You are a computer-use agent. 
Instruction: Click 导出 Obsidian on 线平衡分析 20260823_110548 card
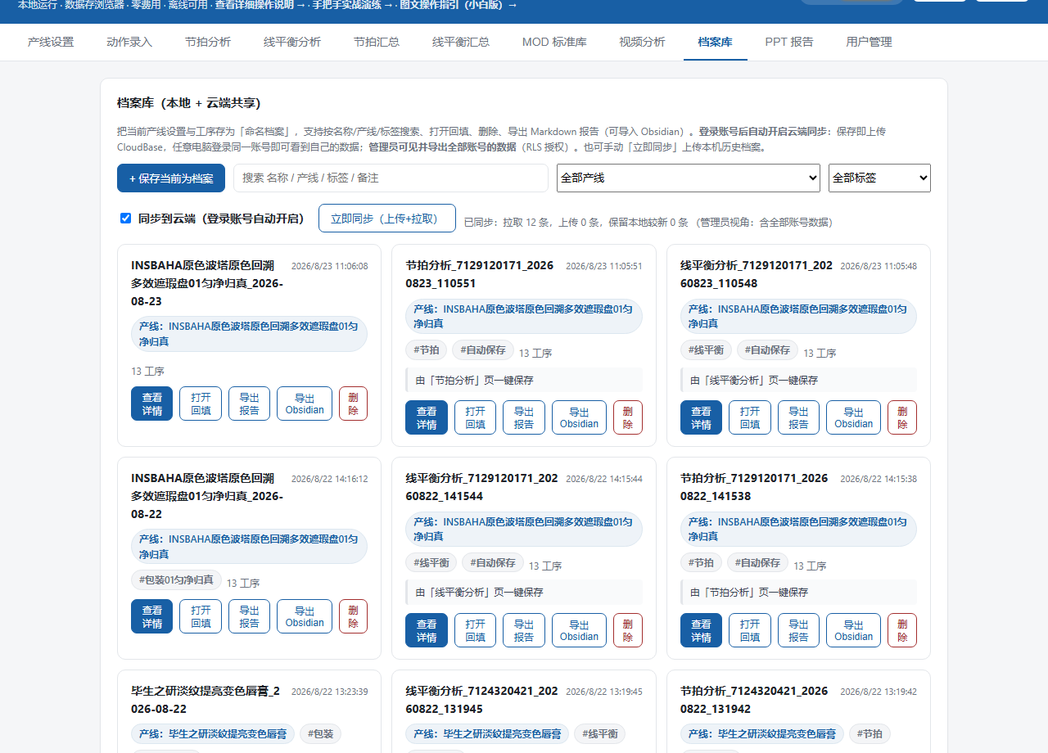tap(854, 417)
